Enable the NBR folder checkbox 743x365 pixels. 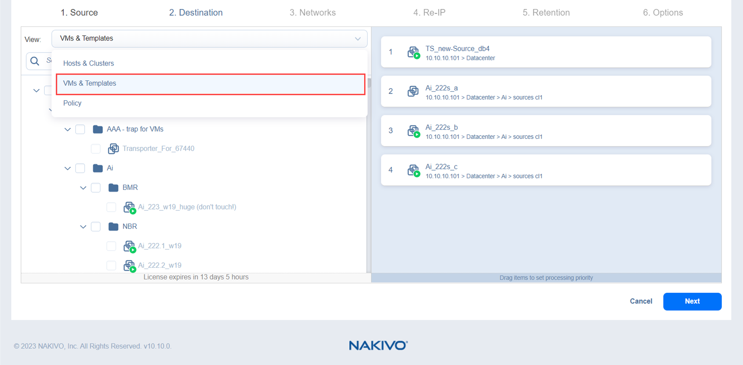[x=96, y=226]
